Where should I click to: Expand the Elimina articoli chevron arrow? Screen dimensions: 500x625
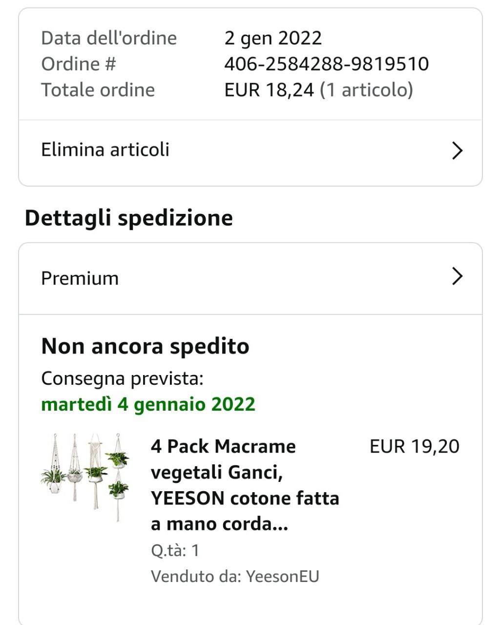point(457,150)
